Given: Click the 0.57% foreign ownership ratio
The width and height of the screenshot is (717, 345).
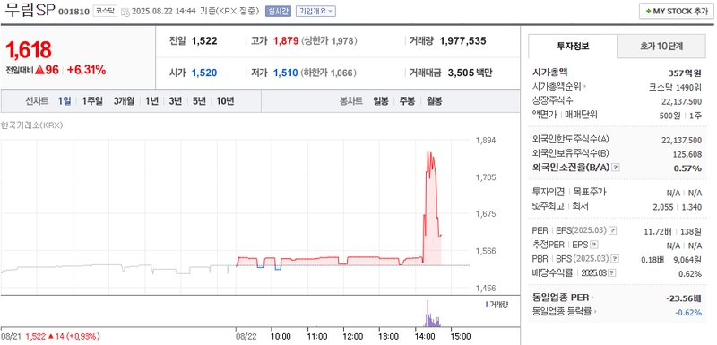Looking at the screenshot, I should pyautogui.click(x=687, y=168).
